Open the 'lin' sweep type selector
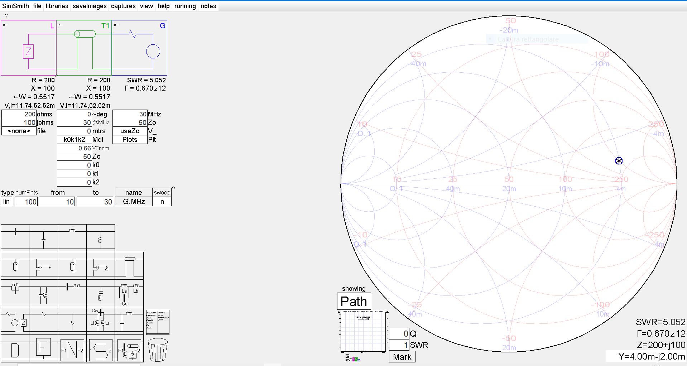 [6, 202]
